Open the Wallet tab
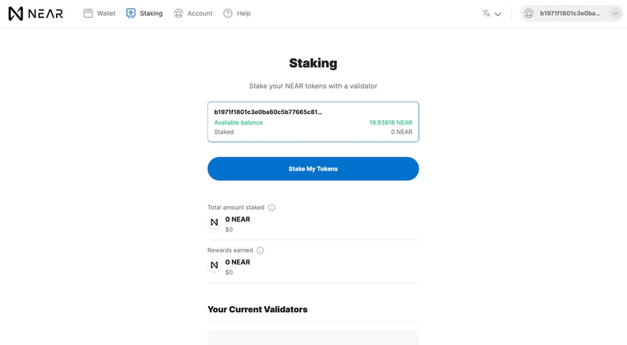Screen dimensions: 627x345 tap(99, 13)
